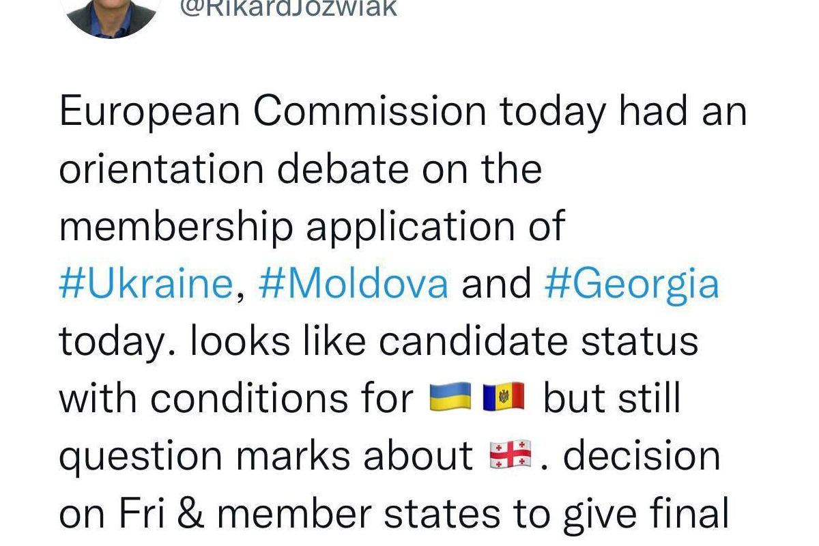Click the phrase "question marks"
Image resolution: width=819 pixels, height=546 pixels.
[203, 455]
